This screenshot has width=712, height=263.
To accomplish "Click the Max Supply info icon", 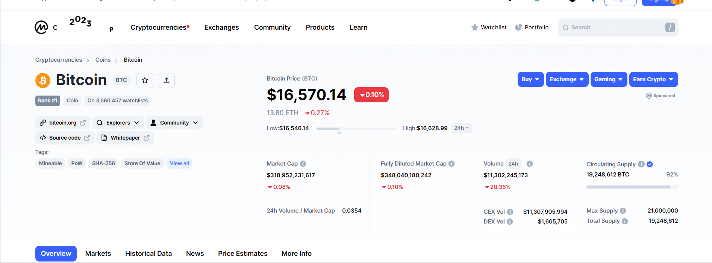I will pos(623,211).
